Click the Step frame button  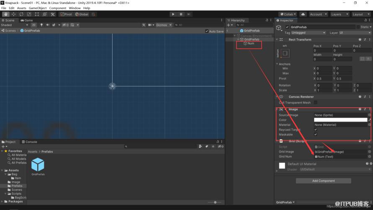point(189,14)
